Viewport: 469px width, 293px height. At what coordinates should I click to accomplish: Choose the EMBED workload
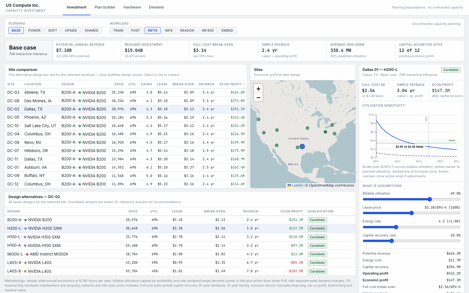point(227,30)
